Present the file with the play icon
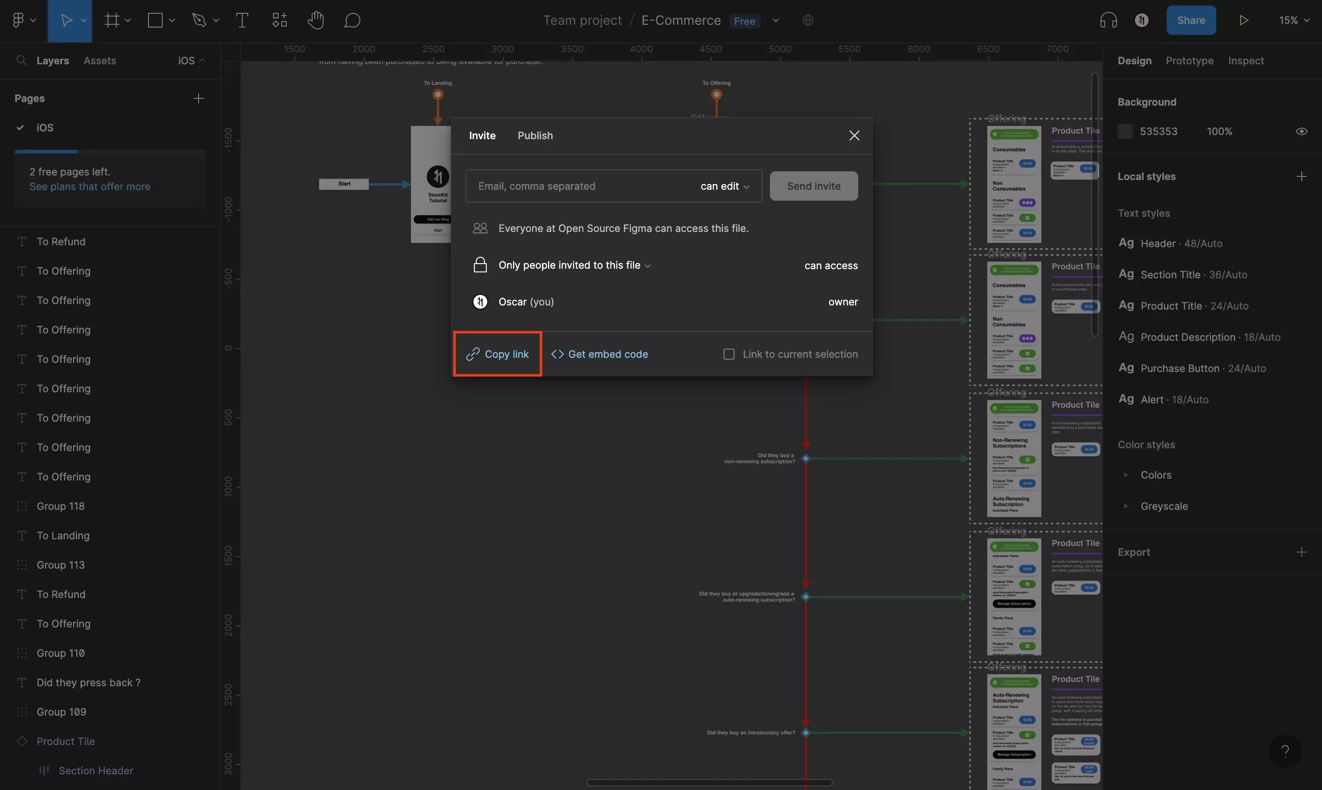 coord(1243,20)
